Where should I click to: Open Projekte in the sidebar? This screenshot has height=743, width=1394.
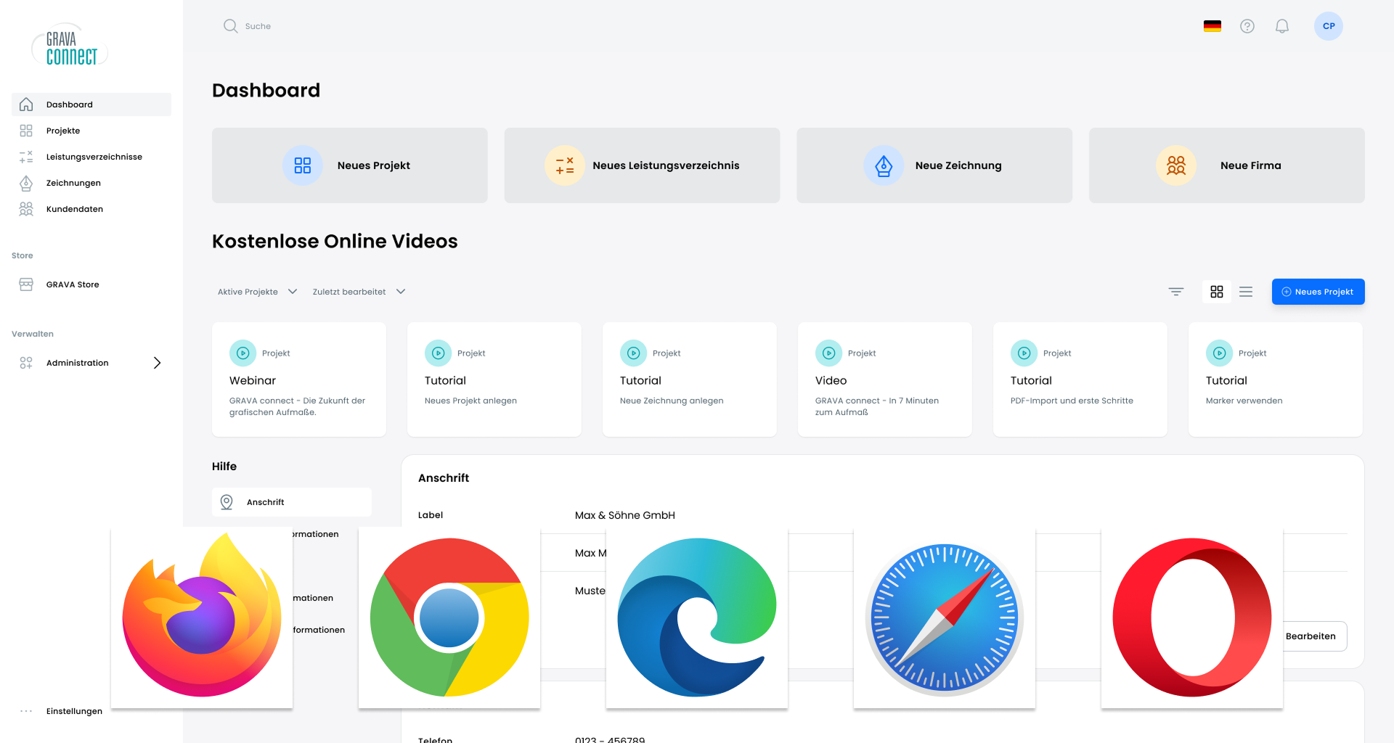(63, 131)
